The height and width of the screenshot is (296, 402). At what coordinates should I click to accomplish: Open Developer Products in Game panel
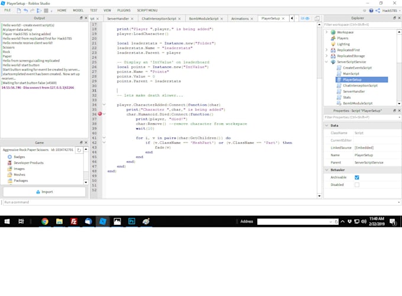click(28, 163)
